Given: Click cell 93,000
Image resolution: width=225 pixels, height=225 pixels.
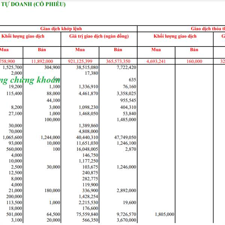Looking at the screenshot, I should tap(15, 143).
